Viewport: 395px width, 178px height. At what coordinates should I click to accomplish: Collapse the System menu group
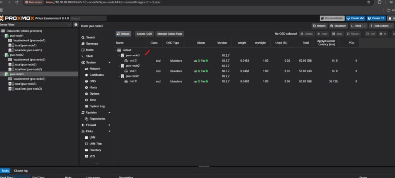(110, 62)
